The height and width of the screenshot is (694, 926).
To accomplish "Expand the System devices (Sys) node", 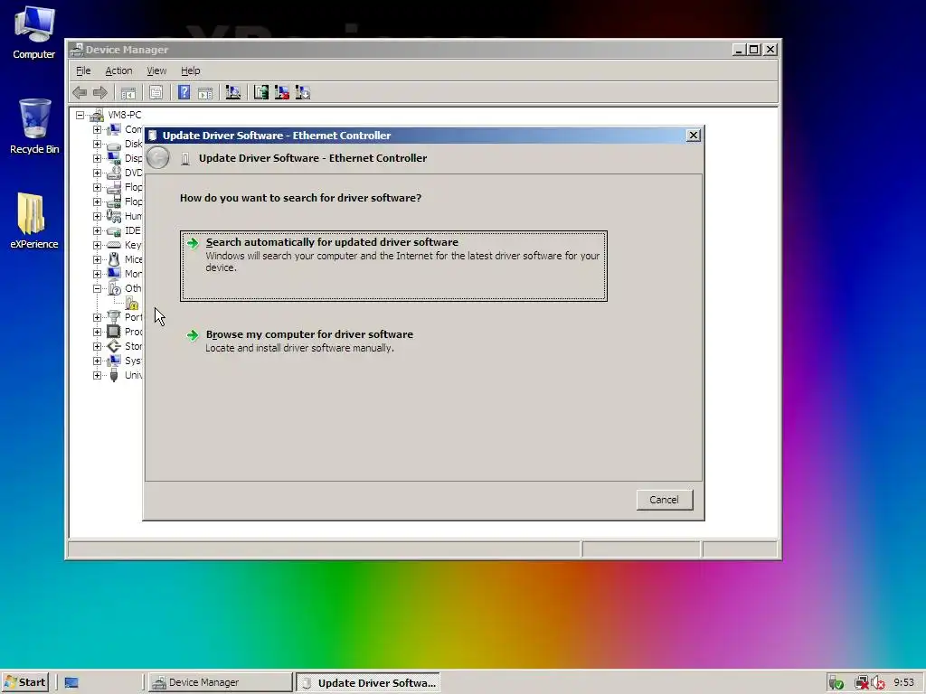I will pyautogui.click(x=97, y=361).
